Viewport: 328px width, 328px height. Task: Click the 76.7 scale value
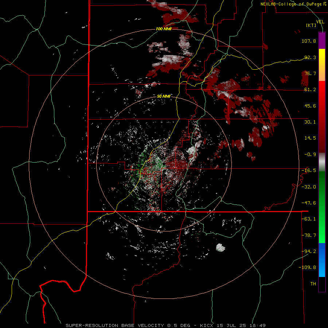[x=310, y=73]
